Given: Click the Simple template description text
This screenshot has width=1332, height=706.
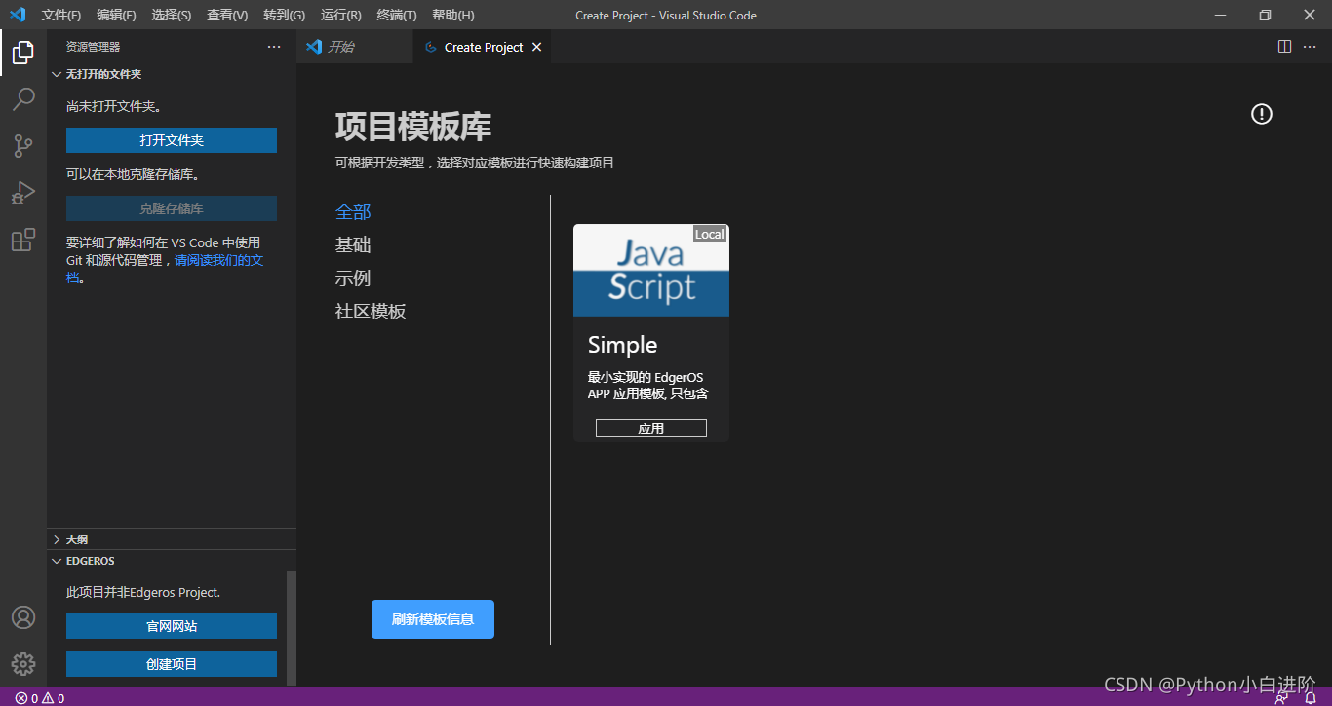Looking at the screenshot, I should coord(648,386).
